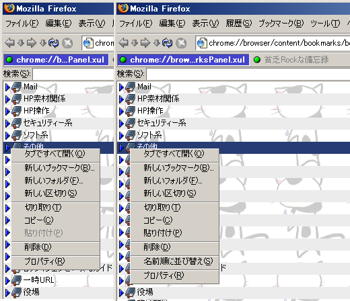Choose タブですべて開く in left context menu
Viewport: 350px width, 301px height.
pyautogui.click(x=55, y=154)
